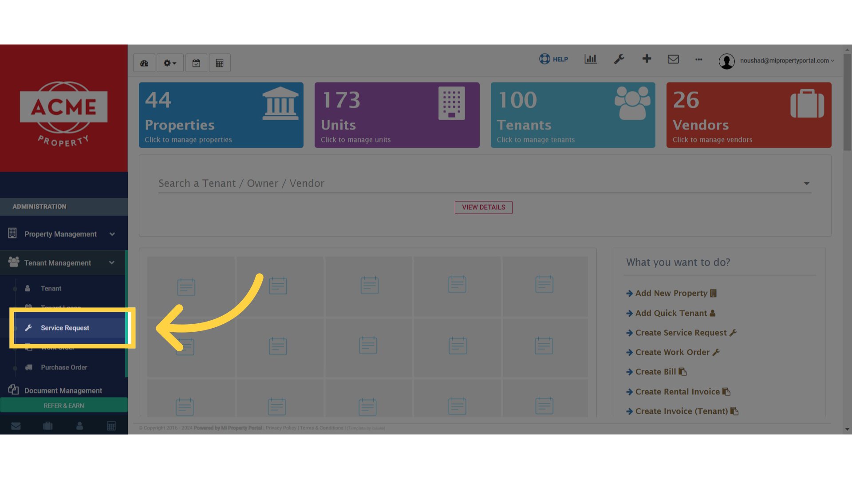Click the person icon at sidebar bottom
Viewport: 852px width, 479px height.
80,426
